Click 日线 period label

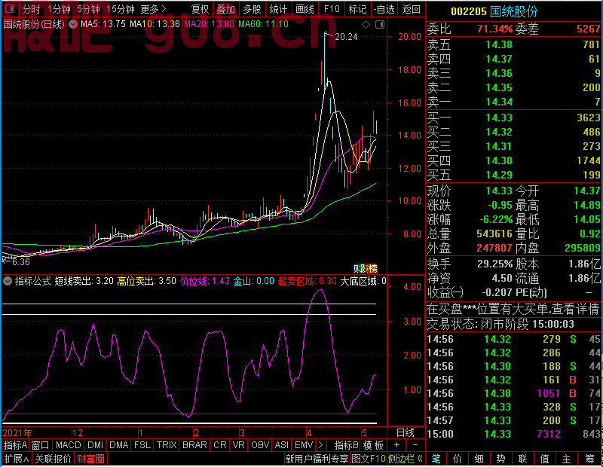tap(406, 433)
